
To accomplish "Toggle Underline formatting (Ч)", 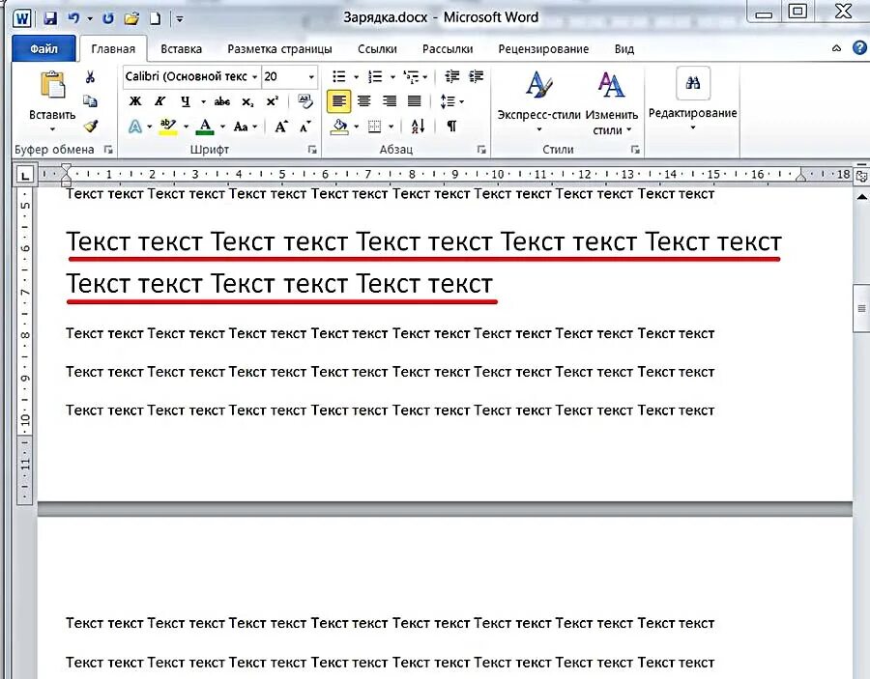I will pos(186,100).
